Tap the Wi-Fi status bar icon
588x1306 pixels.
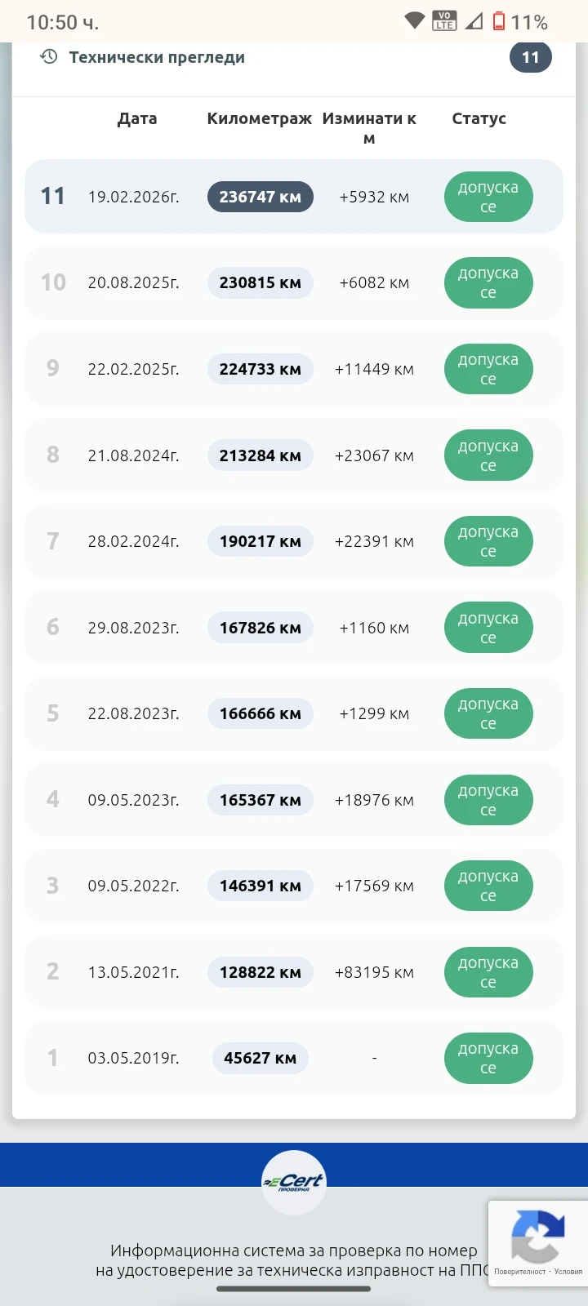point(415,21)
